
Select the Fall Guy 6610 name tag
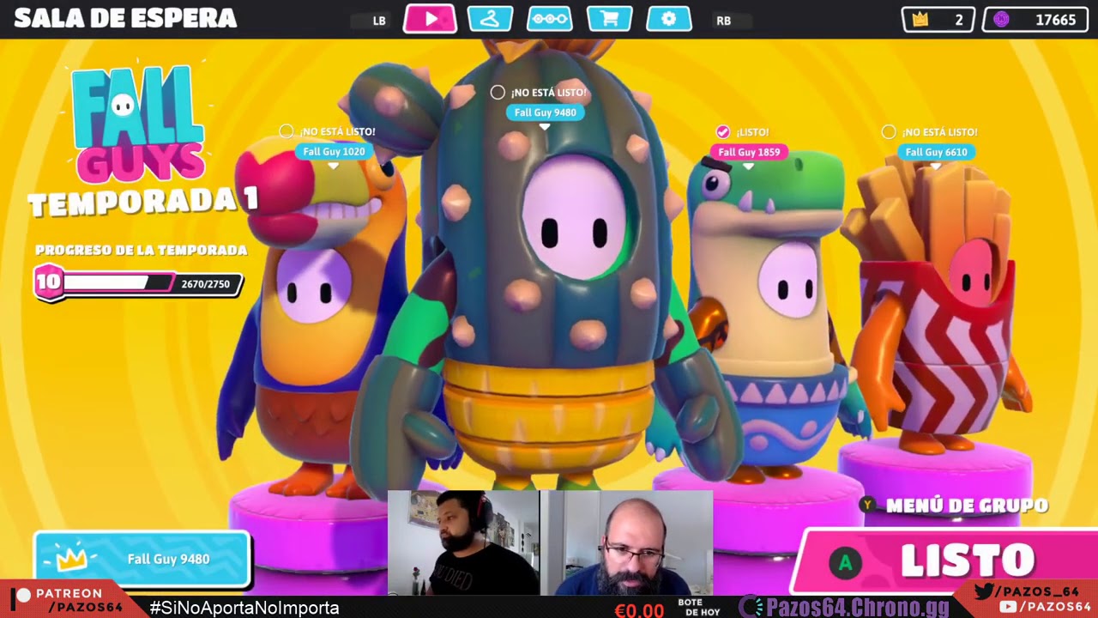pos(936,152)
